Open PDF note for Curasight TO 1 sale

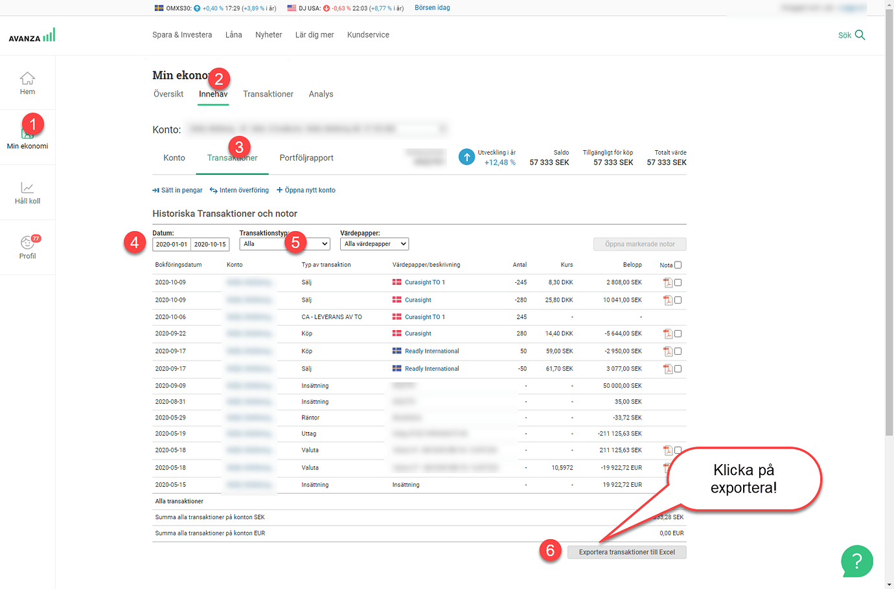667,282
